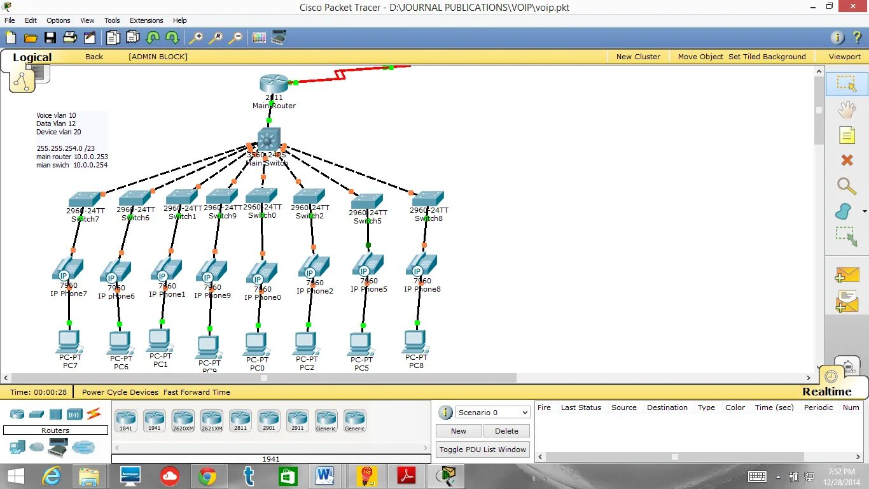The height and width of the screenshot is (489, 869).
Task: Open the Activity Wizard icon
Action: coord(90,38)
